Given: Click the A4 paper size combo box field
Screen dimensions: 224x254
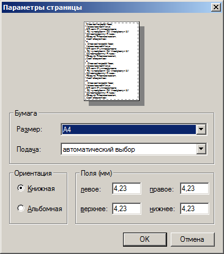Looking at the screenshot, I should (133, 129).
